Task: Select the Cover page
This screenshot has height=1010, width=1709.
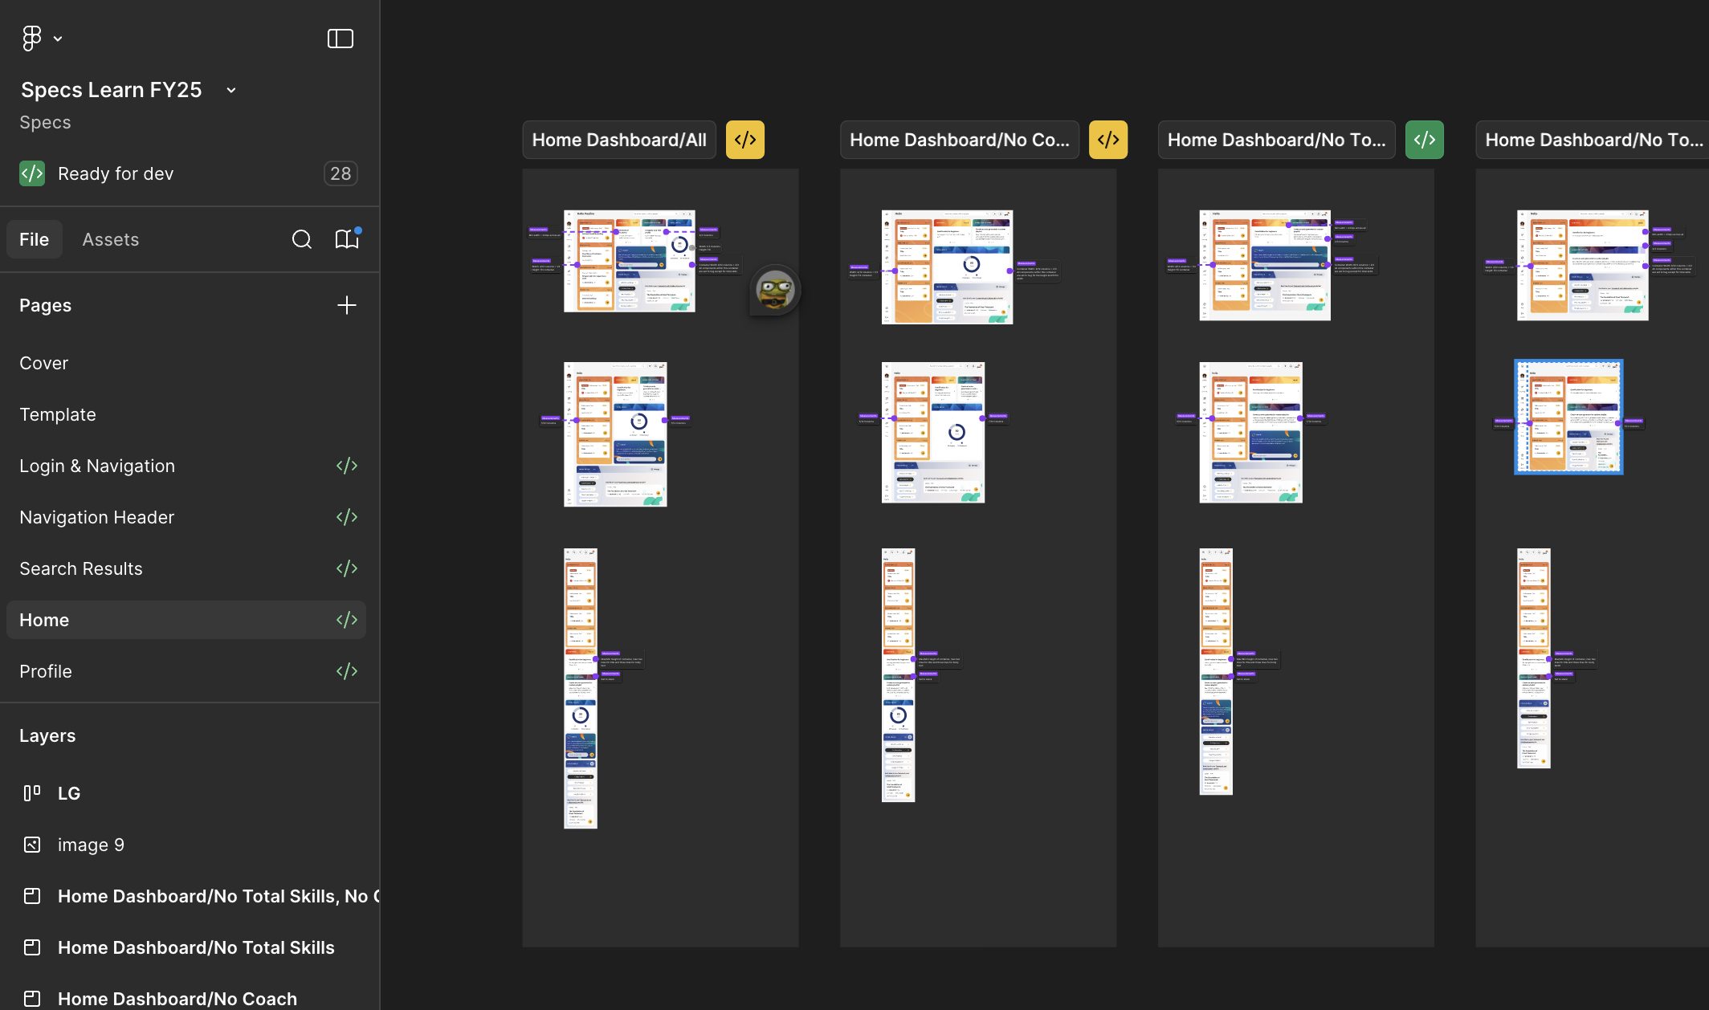Action: coord(43,363)
